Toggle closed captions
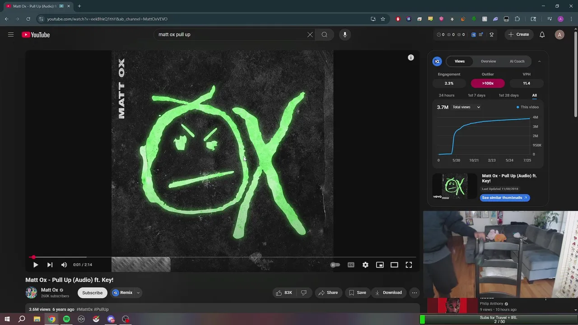This screenshot has height=325, width=578. 351,265
